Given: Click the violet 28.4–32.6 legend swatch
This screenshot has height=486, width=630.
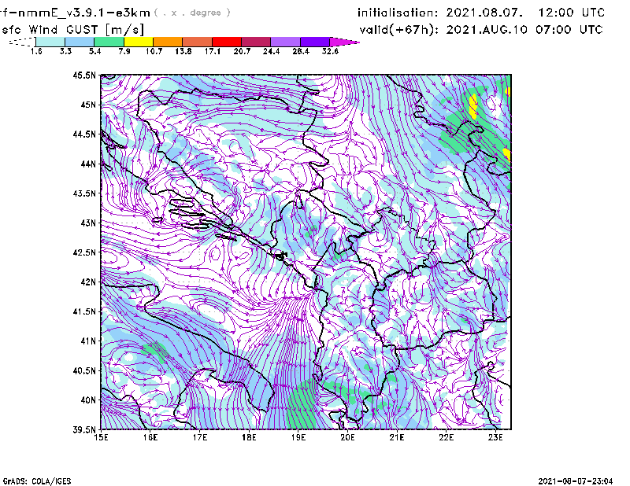Looking at the screenshot, I should 315,42.
